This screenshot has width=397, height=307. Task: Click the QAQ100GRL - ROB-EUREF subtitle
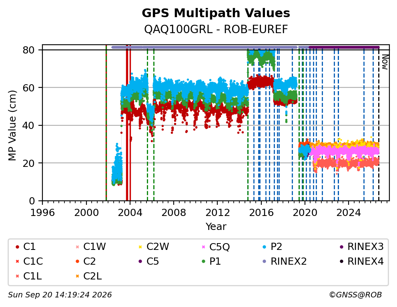click(x=216, y=30)
